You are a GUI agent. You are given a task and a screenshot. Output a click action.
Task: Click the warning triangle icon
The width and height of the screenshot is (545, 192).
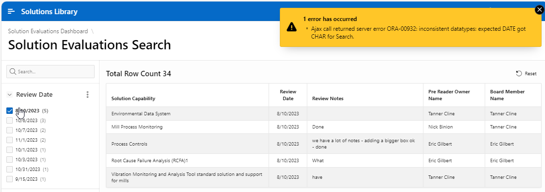[x=291, y=27]
